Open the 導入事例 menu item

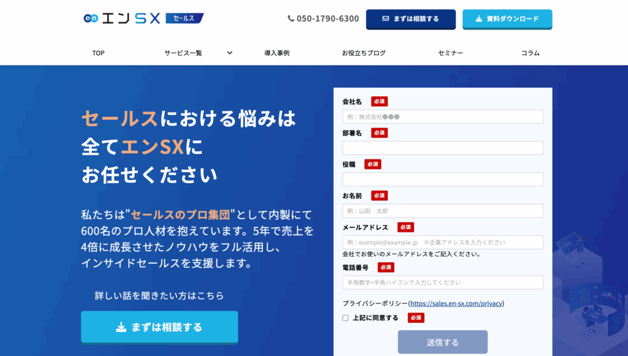tap(277, 53)
